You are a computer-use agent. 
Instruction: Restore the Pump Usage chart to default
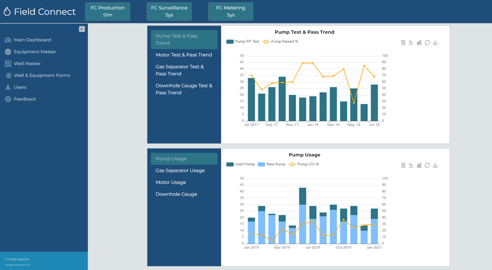(427, 165)
